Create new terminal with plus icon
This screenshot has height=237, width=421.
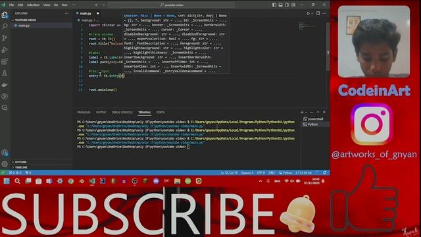point(302,112)
